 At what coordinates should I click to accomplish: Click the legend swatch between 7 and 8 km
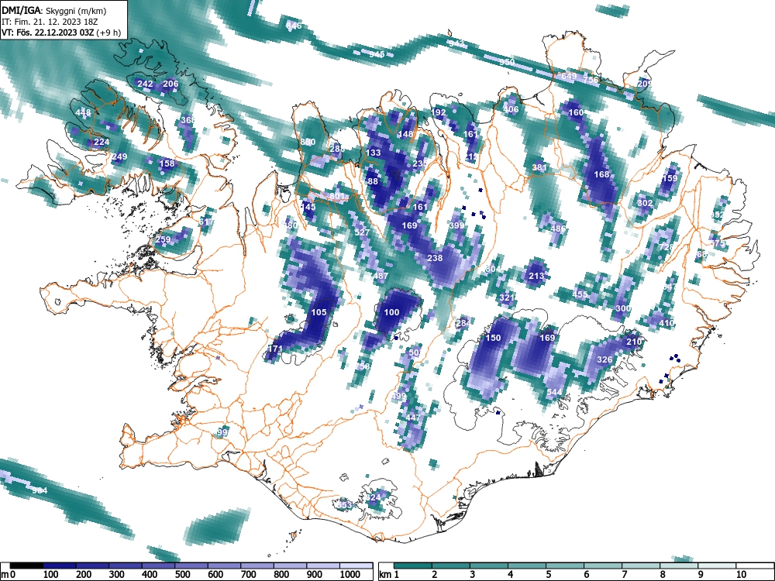pos(641,566)
